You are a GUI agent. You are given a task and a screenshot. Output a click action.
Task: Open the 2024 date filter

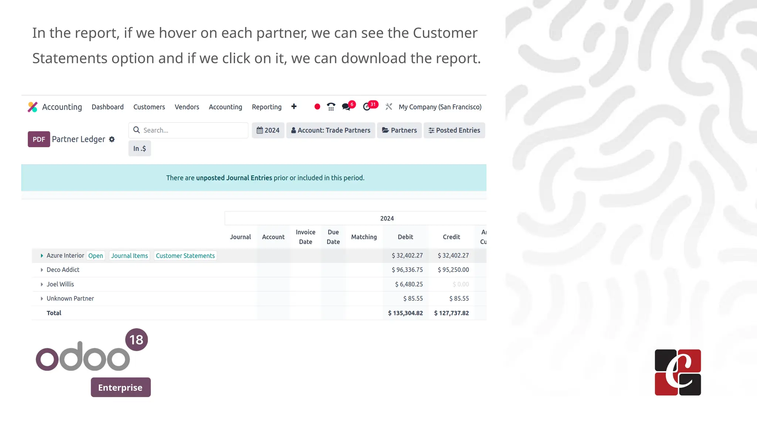pos(268,130)
